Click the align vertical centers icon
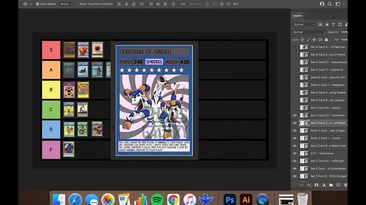 [x=158, y=4]
